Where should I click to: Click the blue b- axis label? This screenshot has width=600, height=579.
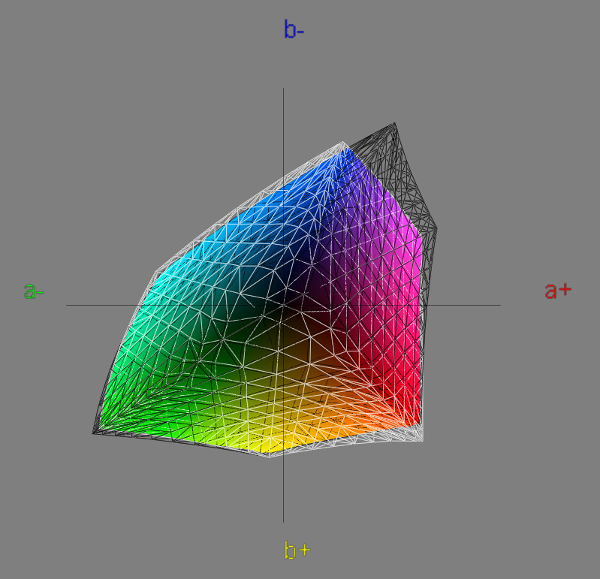[x=294, y=29]
